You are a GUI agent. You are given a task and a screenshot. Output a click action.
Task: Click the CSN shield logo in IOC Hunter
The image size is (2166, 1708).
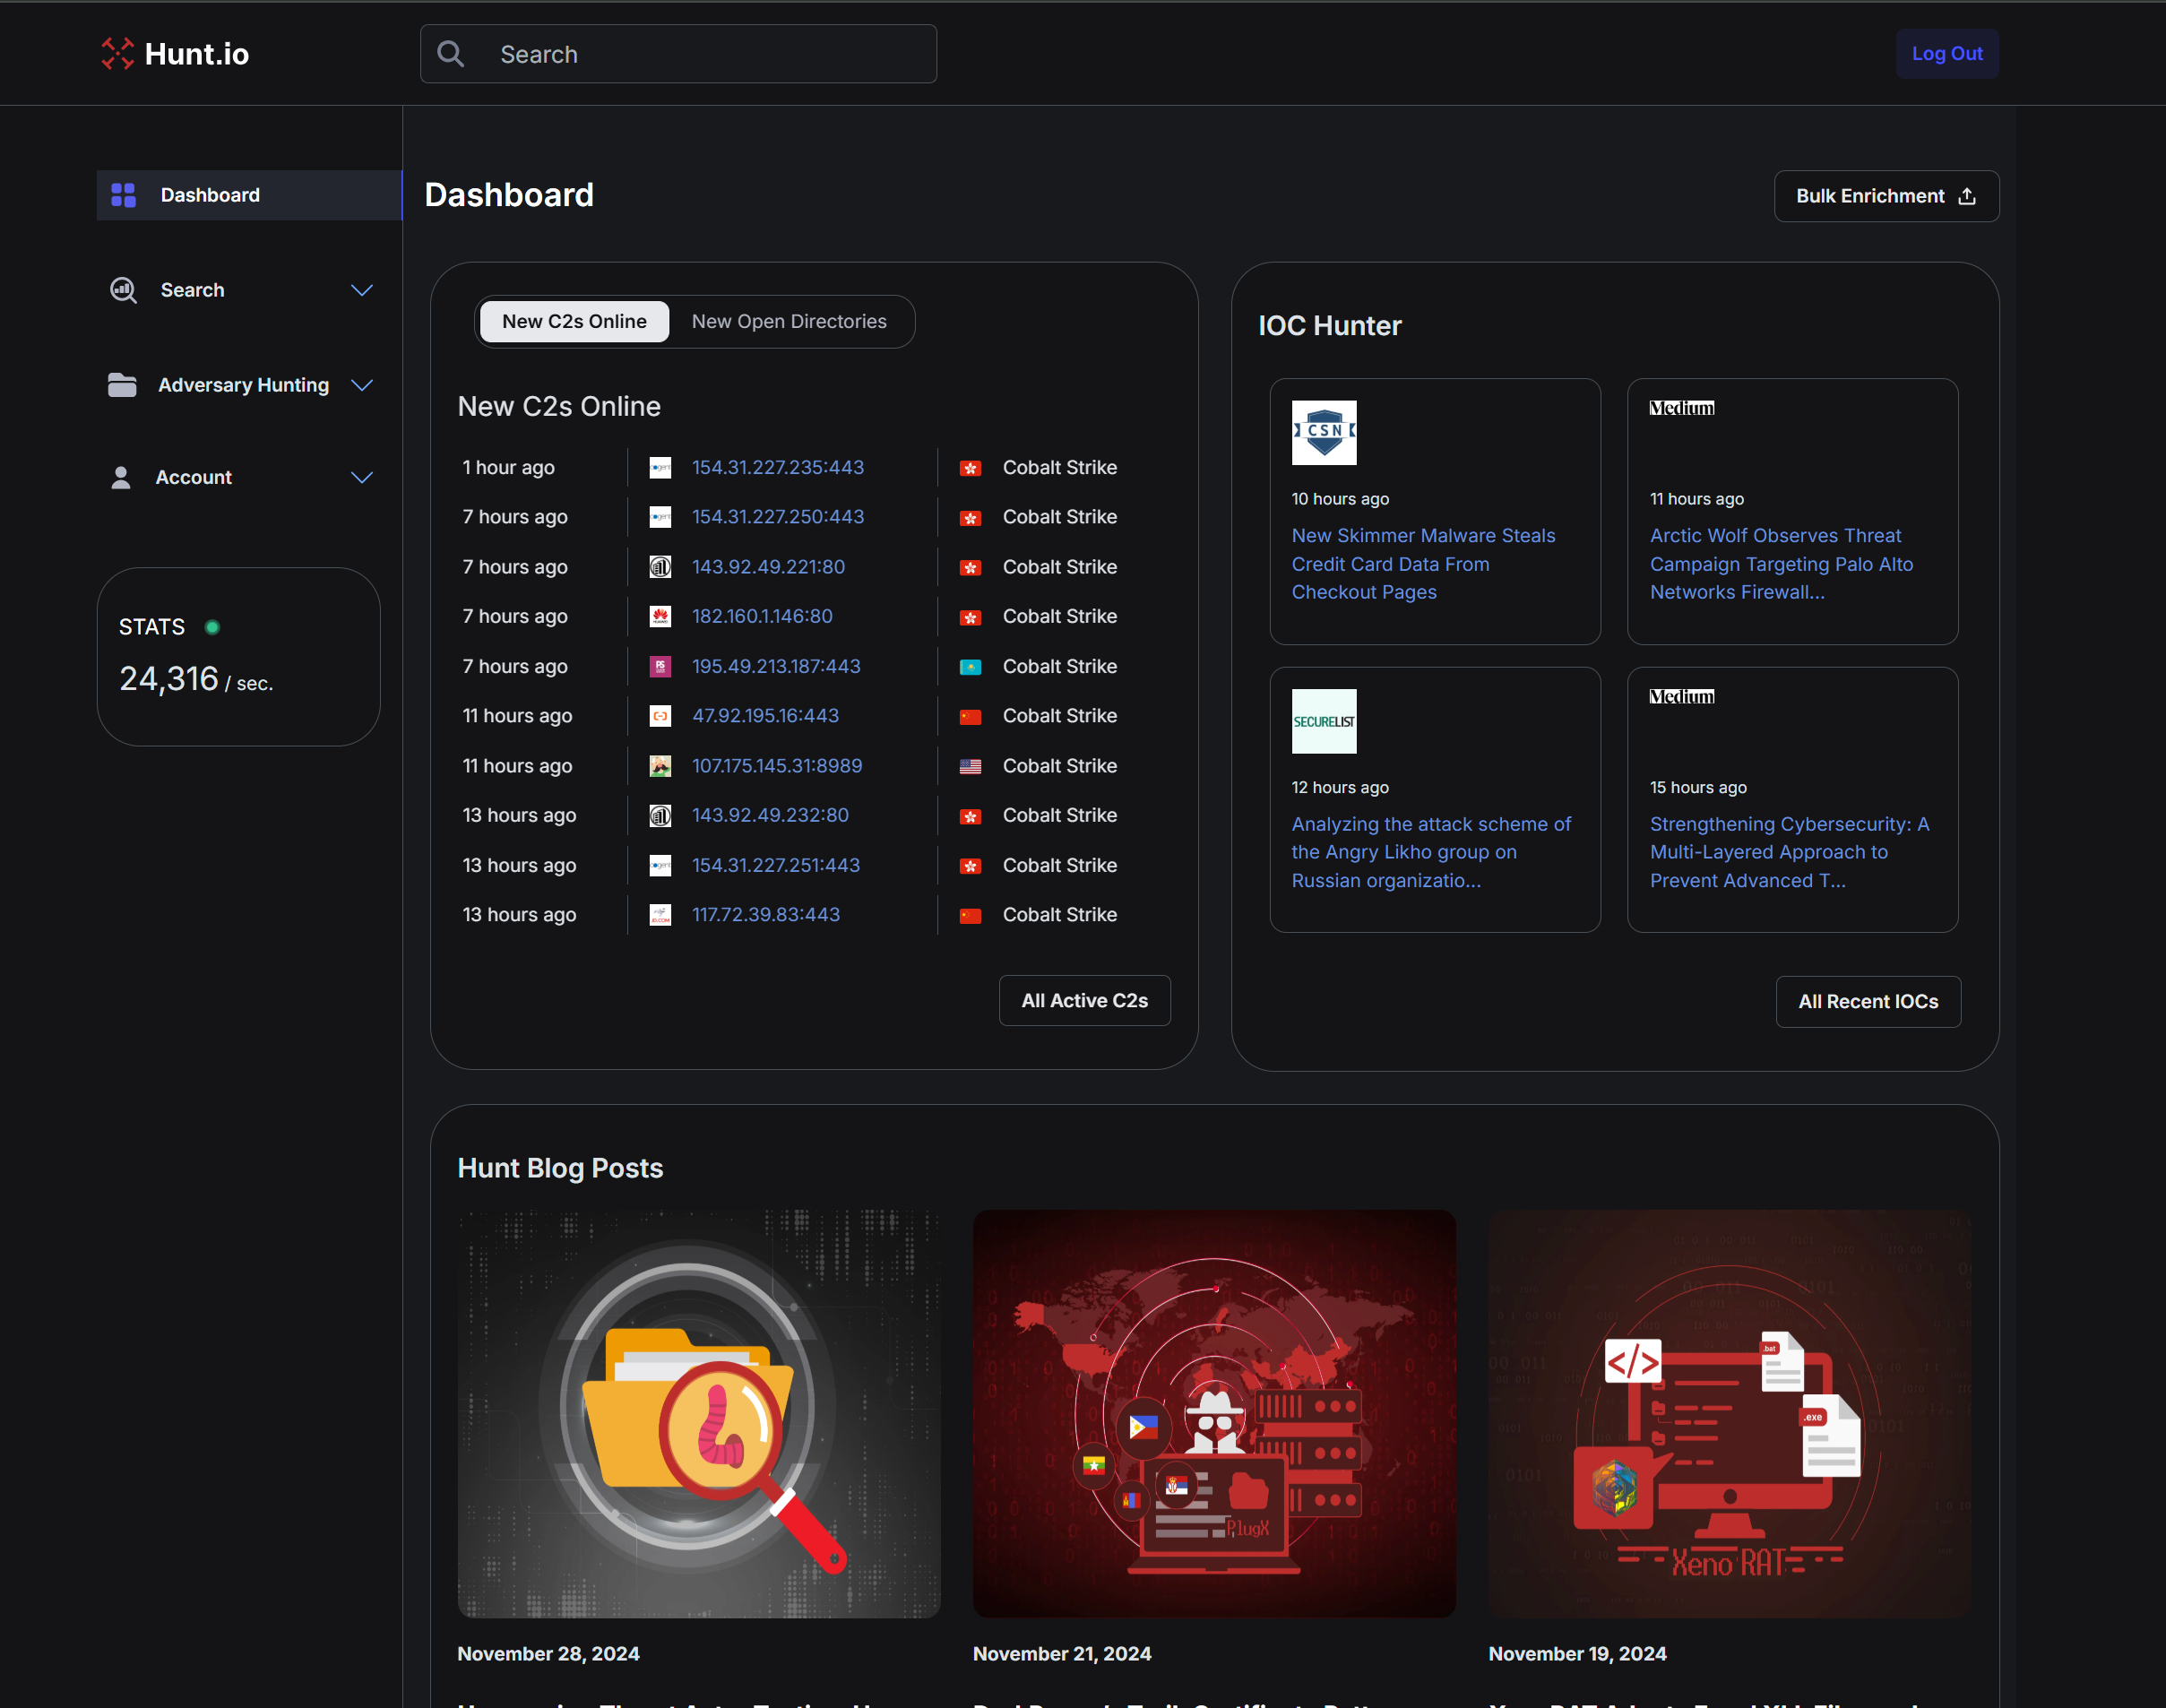(x=1324, y=433)
